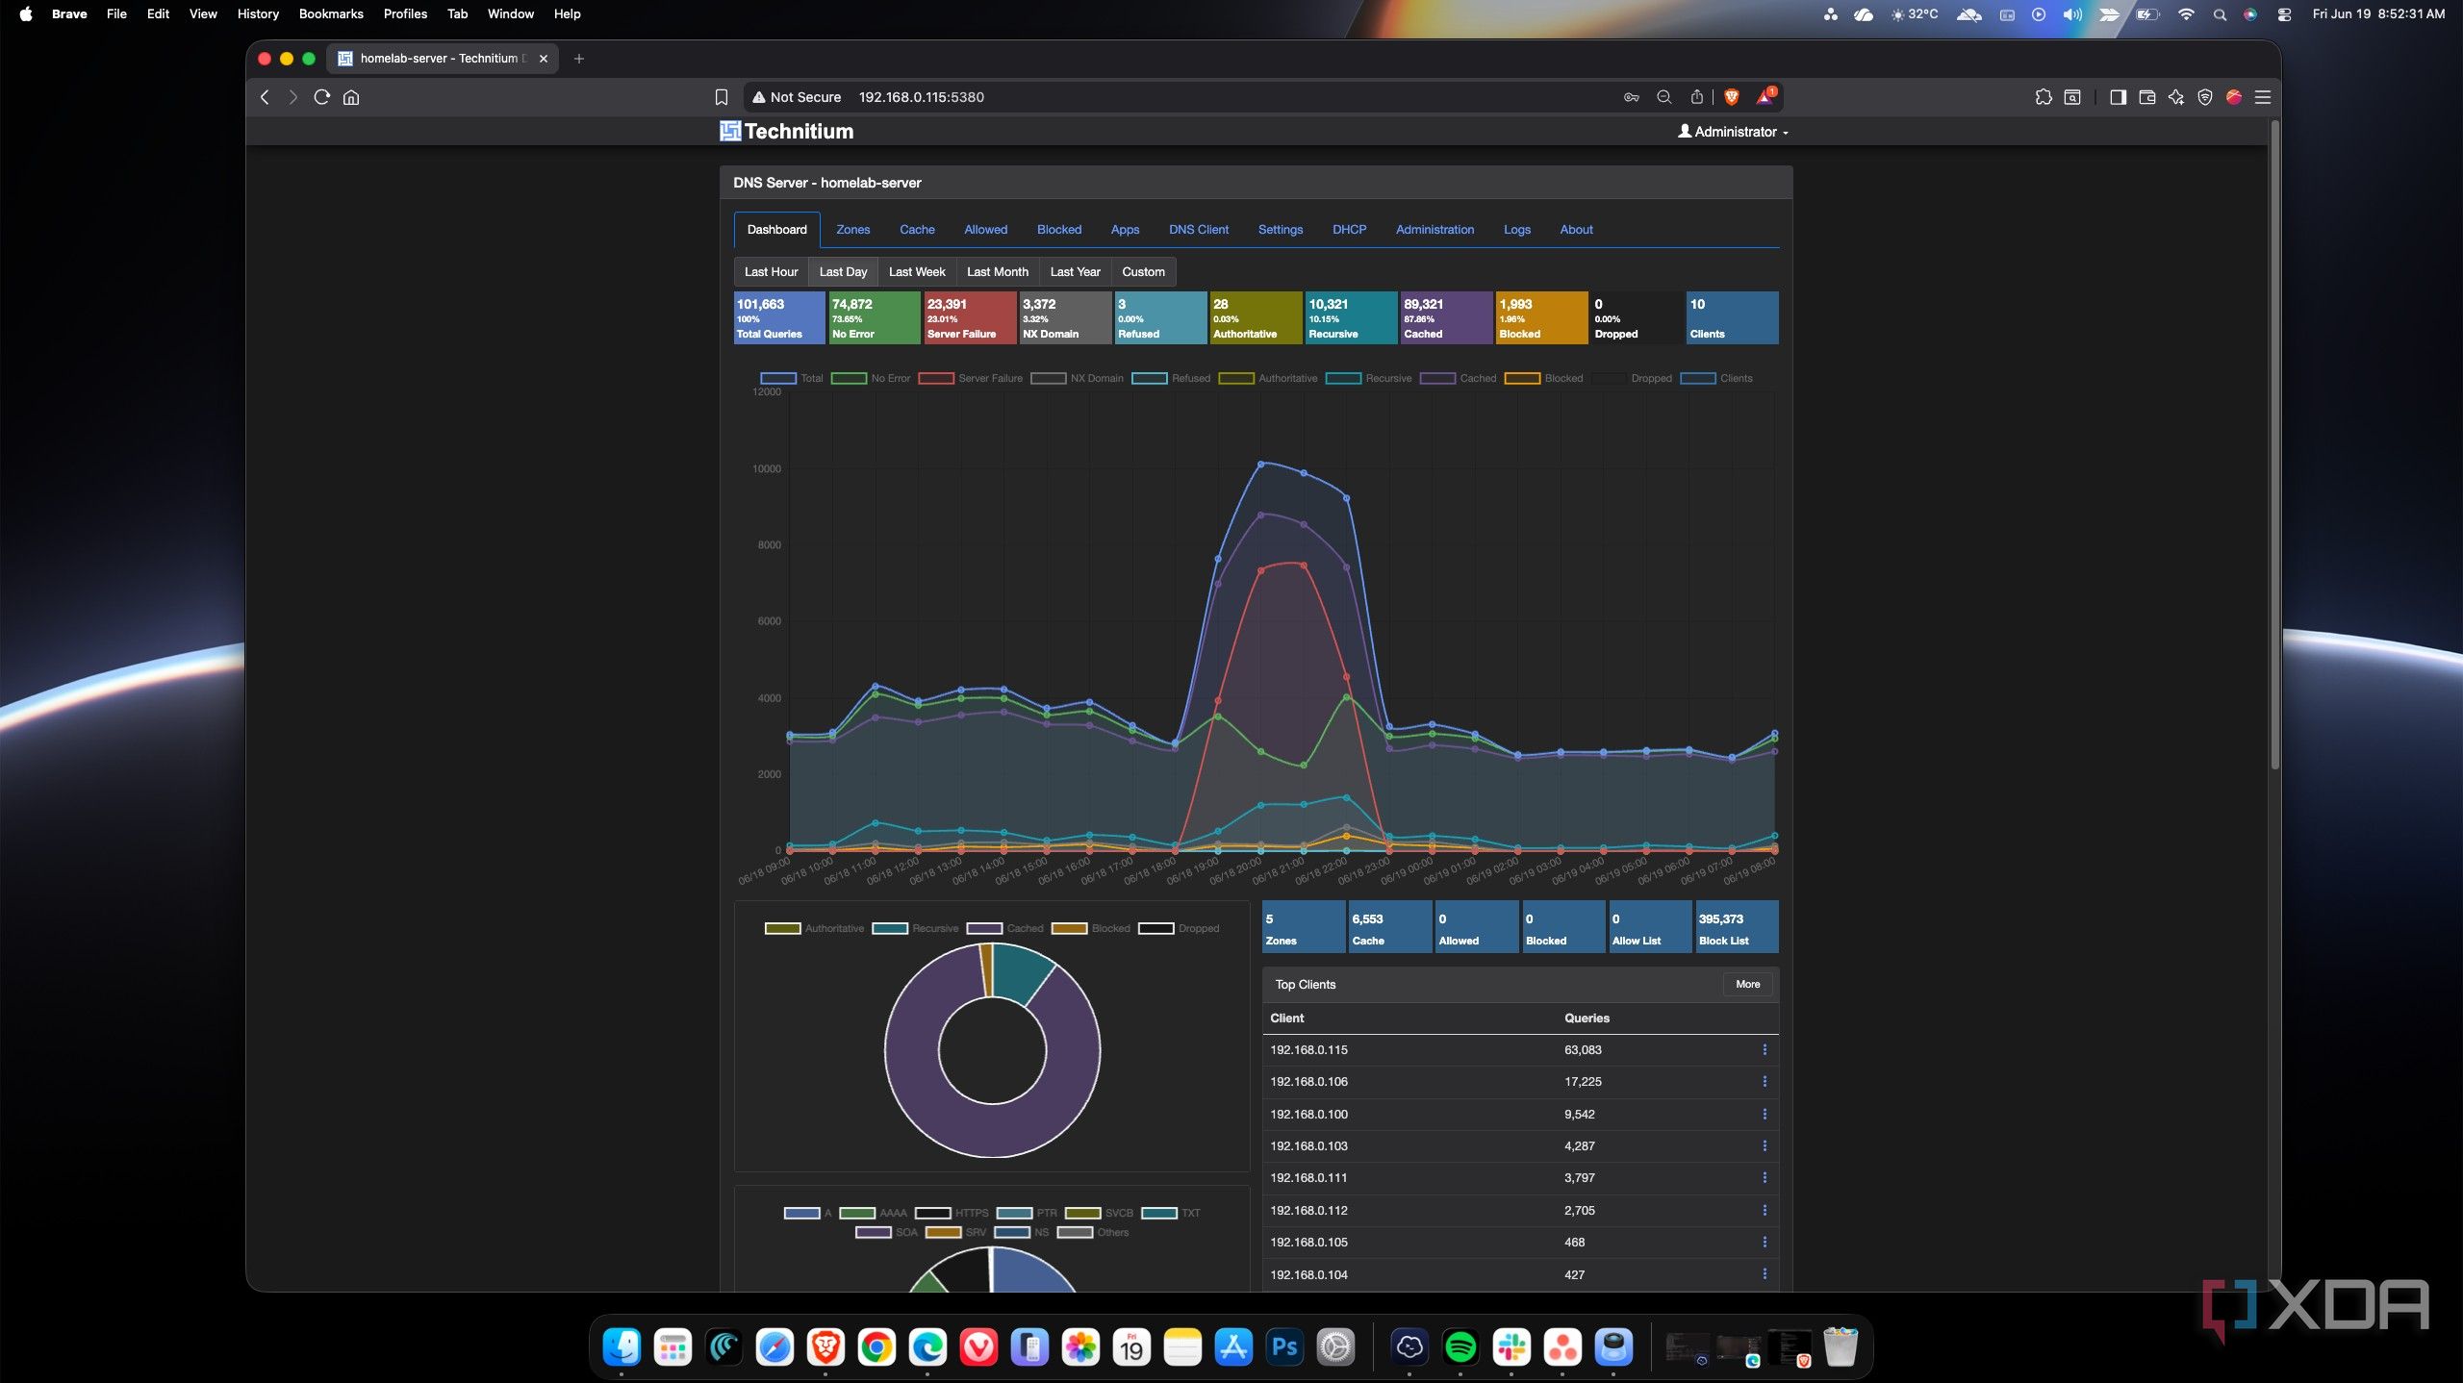
Task: Hide the main chart's Authoritative series legend
Action: coord(1268,379)
